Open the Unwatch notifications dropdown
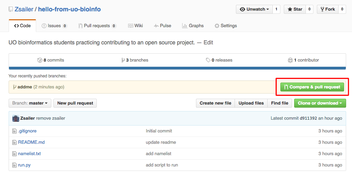 coord(254,9)
